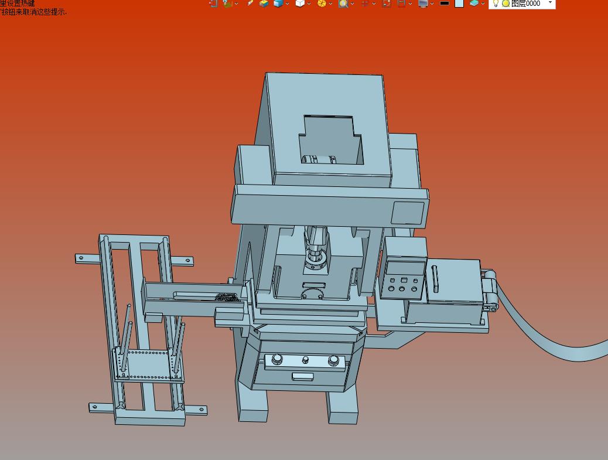Click the black line color swatch
This screenshot has height=460, width=608.
445,3
